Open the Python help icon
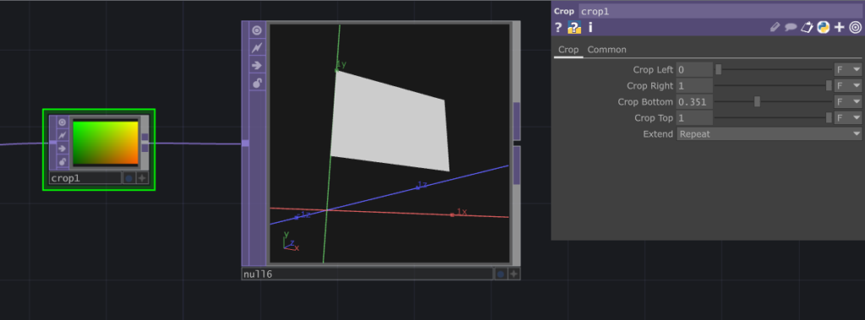Viewport: 865px width, 320px height. click(574, 27)
